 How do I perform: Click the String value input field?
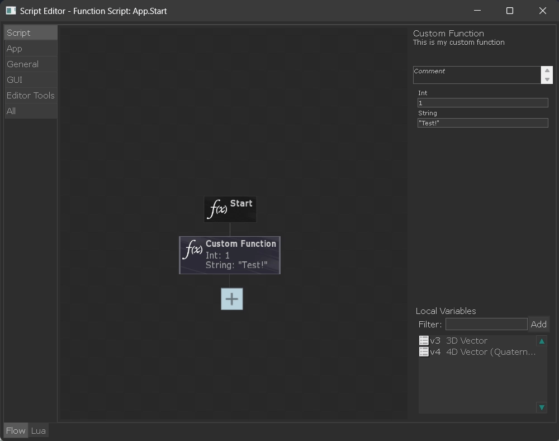(482, 123)
